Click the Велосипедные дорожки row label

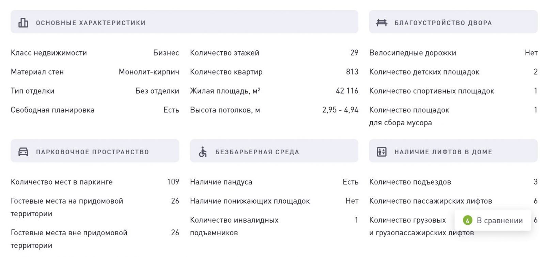tap(412, 53)
